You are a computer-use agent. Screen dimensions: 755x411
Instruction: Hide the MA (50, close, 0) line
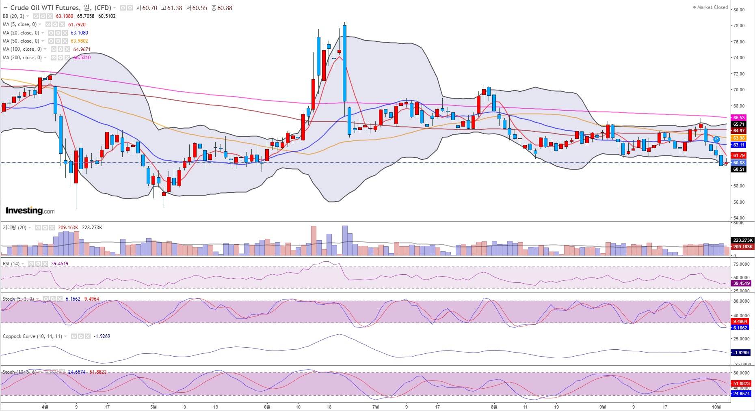point(52,41)
